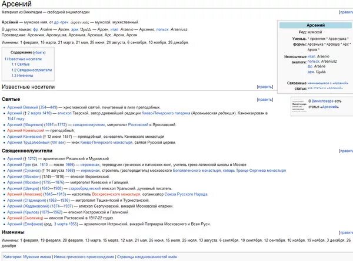Open the 'Категории' link in footer
The height and width of the screenshot is (261, 353).
(x=12, y=257)
